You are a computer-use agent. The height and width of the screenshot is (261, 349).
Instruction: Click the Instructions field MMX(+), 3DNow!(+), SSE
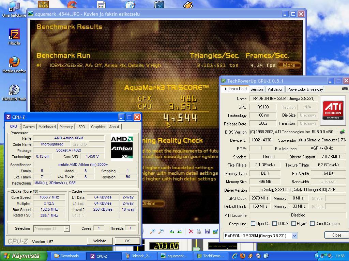tap(85, 183)
